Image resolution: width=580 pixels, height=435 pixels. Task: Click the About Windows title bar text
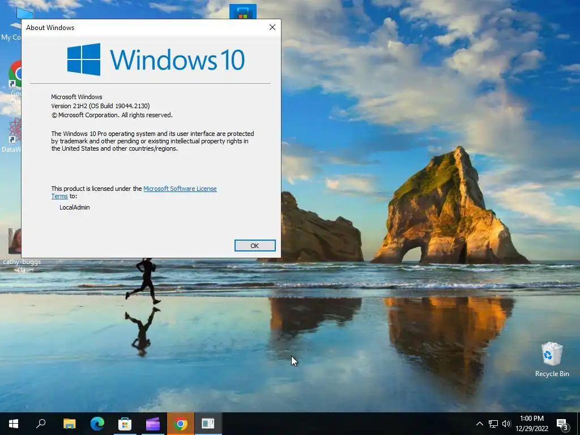[50, 28]
